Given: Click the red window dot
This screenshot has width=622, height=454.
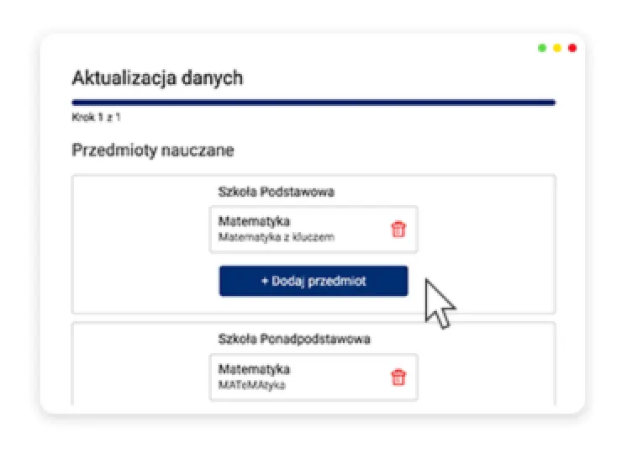Looking at the screenshot, I should (572, 48).
